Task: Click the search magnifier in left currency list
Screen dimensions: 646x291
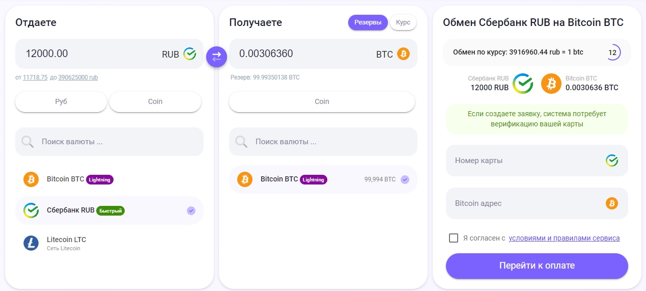Action: (x=28, y=142)
